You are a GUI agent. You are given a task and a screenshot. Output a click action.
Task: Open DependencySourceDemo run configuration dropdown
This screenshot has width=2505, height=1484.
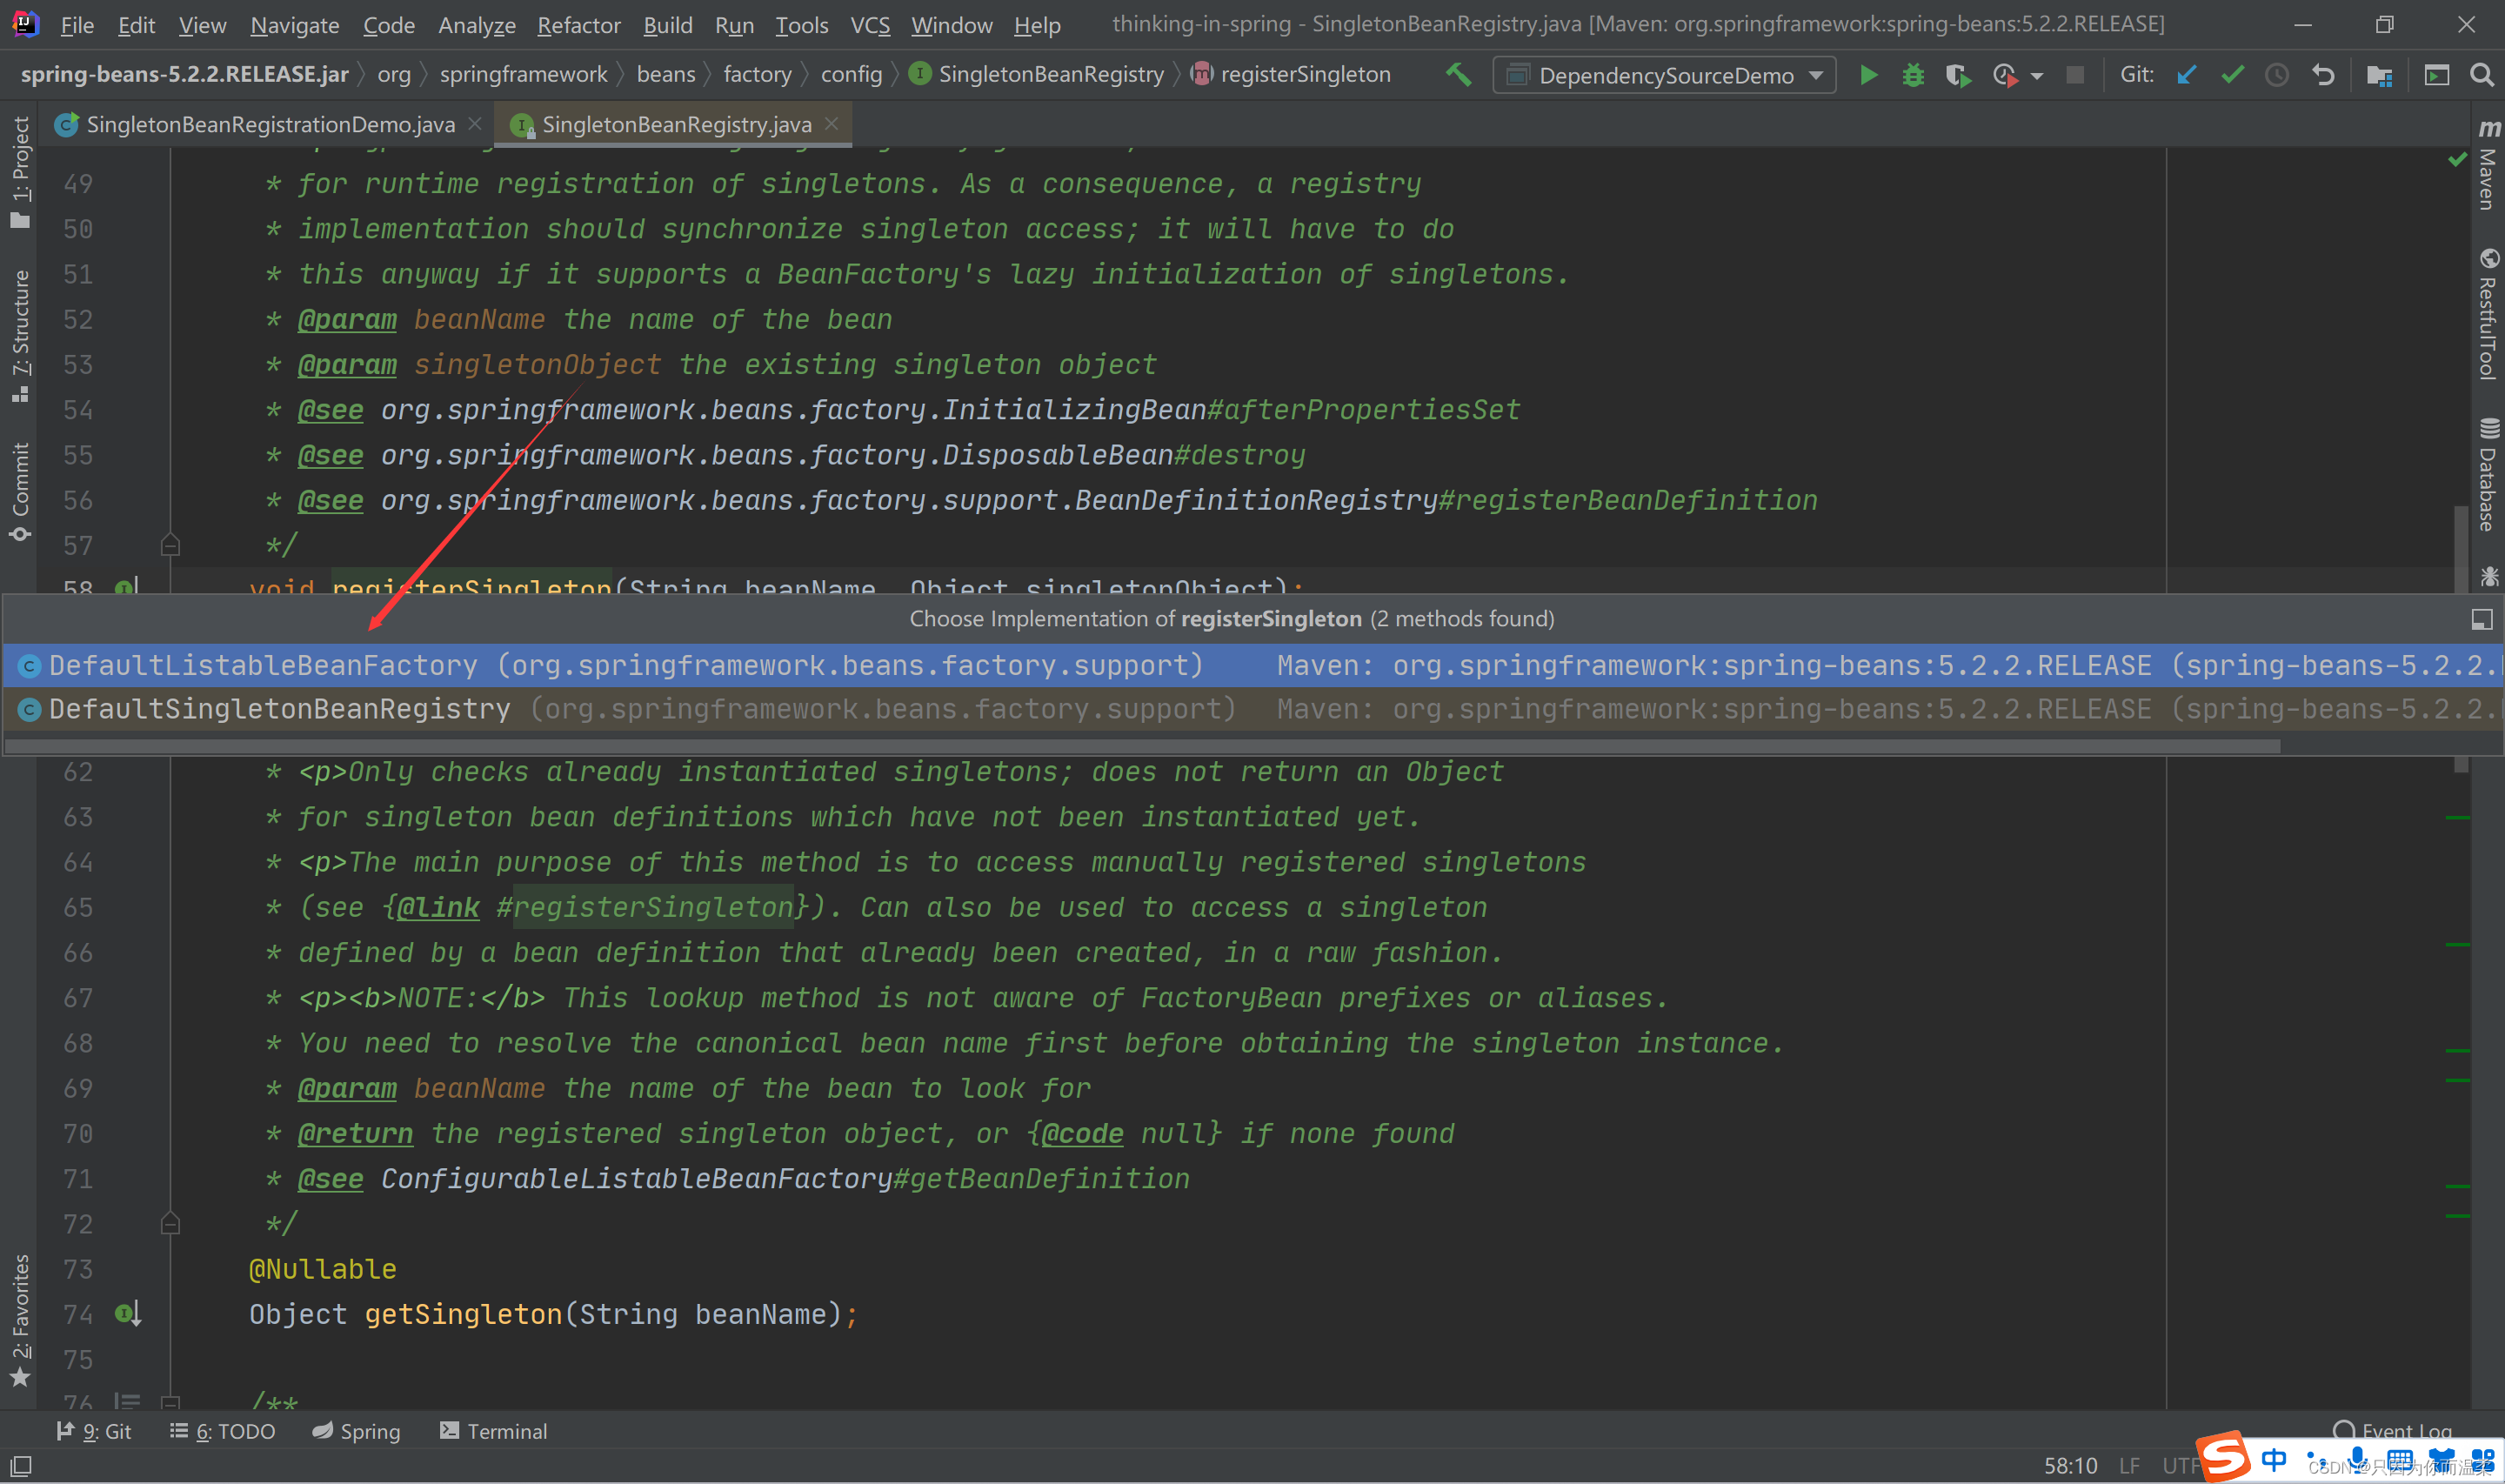[1666, 75]
